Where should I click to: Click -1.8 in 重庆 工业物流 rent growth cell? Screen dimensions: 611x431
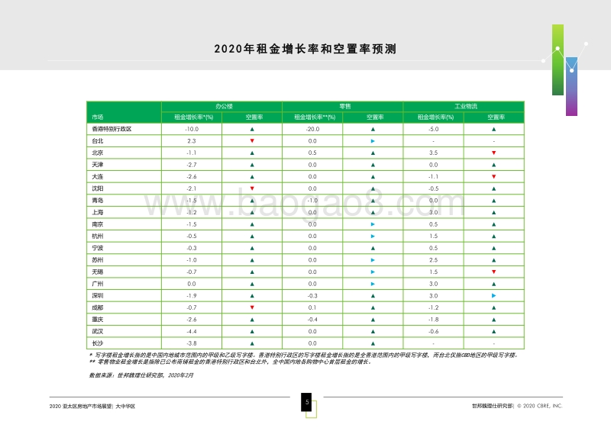click(x=433, y=320)
